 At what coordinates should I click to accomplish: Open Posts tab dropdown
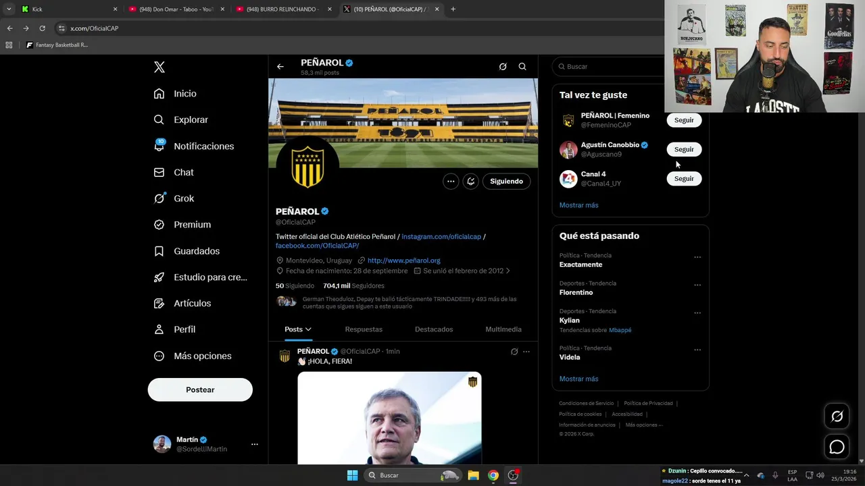[x=298, y=329]
